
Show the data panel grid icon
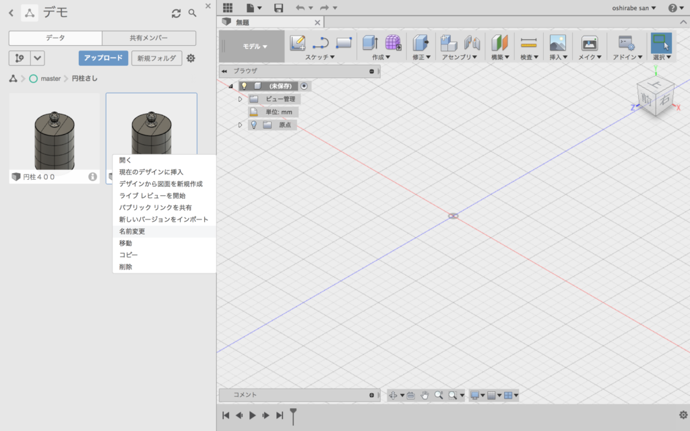(x=228, y=7)
